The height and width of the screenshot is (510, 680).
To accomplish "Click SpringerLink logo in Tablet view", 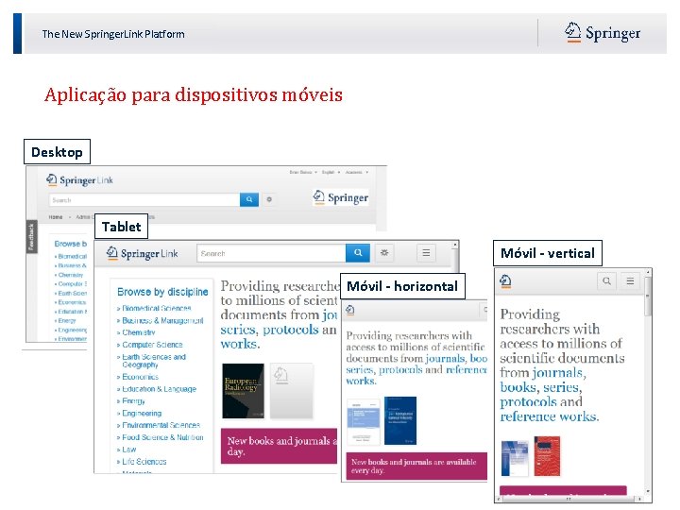I will tap(143, 253).
